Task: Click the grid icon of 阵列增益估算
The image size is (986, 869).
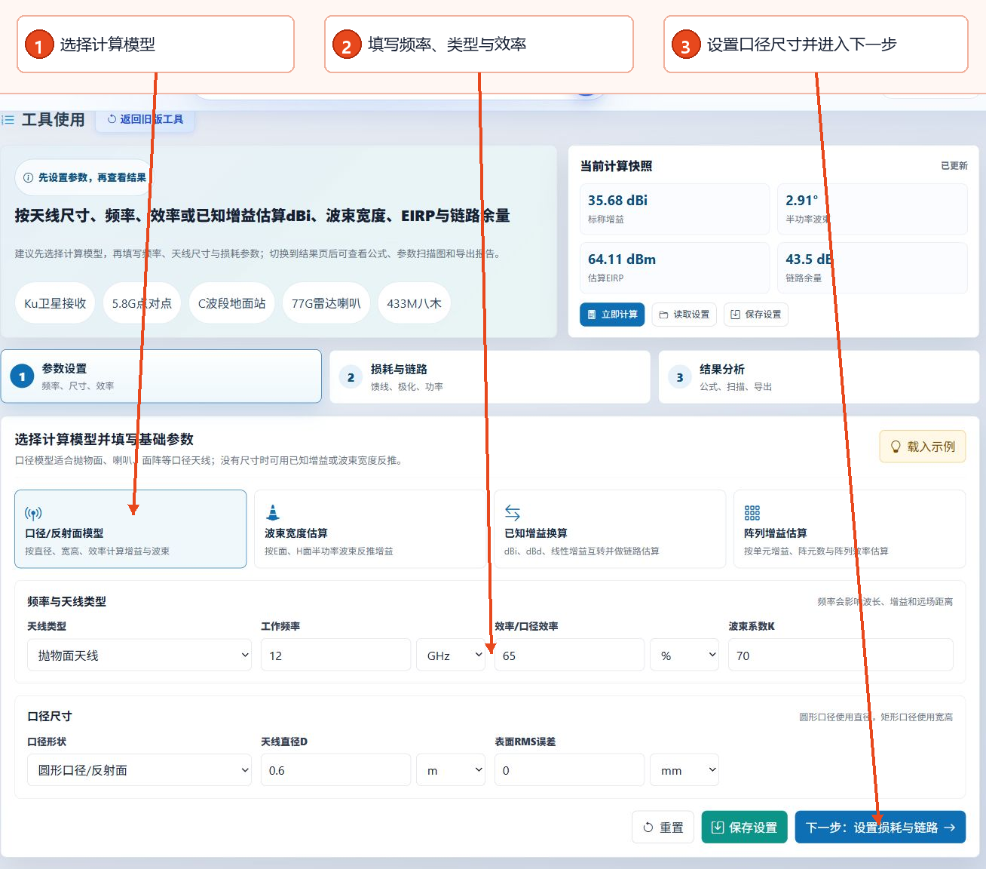Action: point(752,513)
